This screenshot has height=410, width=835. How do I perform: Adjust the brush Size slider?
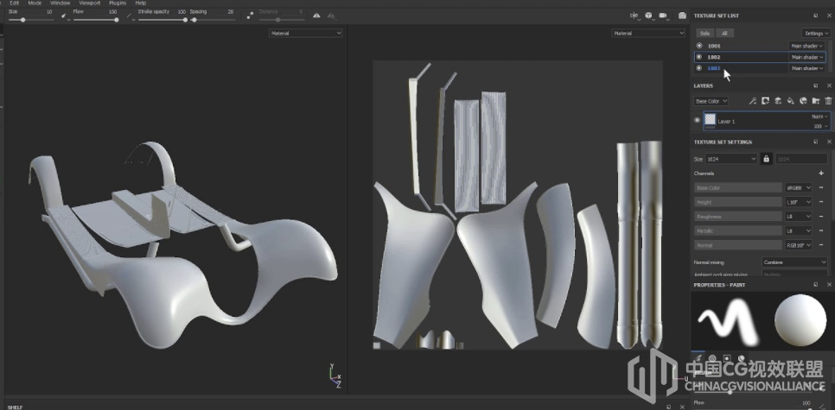point(31,20)
